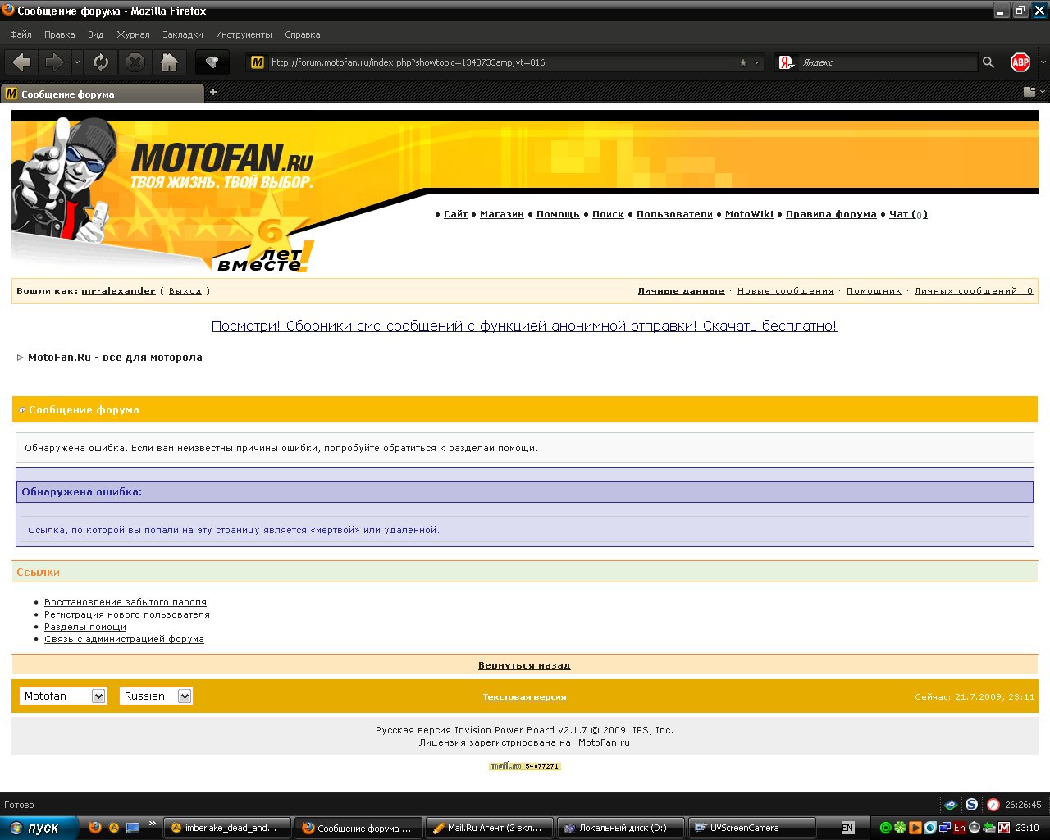Open the Журнал menu
This screenshot has height=840, width=1050.
click(133, 34)
